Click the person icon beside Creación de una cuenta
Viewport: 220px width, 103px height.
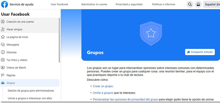[3, 22]
